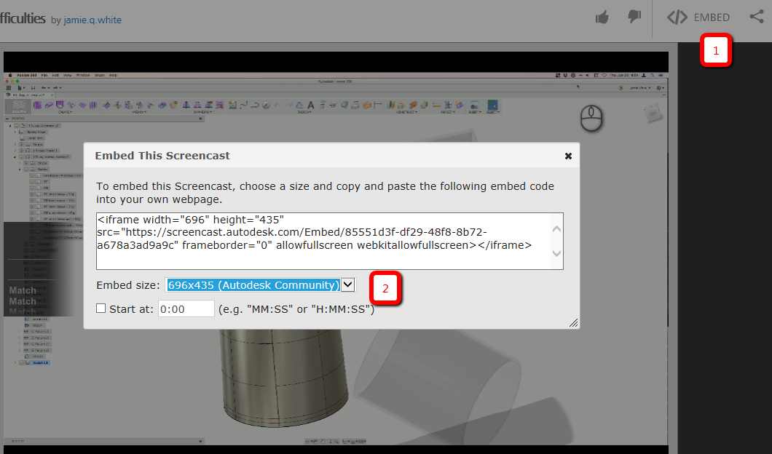Click the ViewCube in the Fusion 360 viewport
Image resolution: width=772 pixels, height=454 pixels.
[652, 113]
